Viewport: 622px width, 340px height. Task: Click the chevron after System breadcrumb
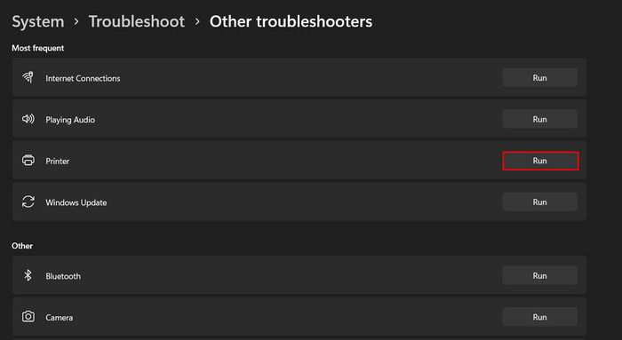click(x=76, y=22)
